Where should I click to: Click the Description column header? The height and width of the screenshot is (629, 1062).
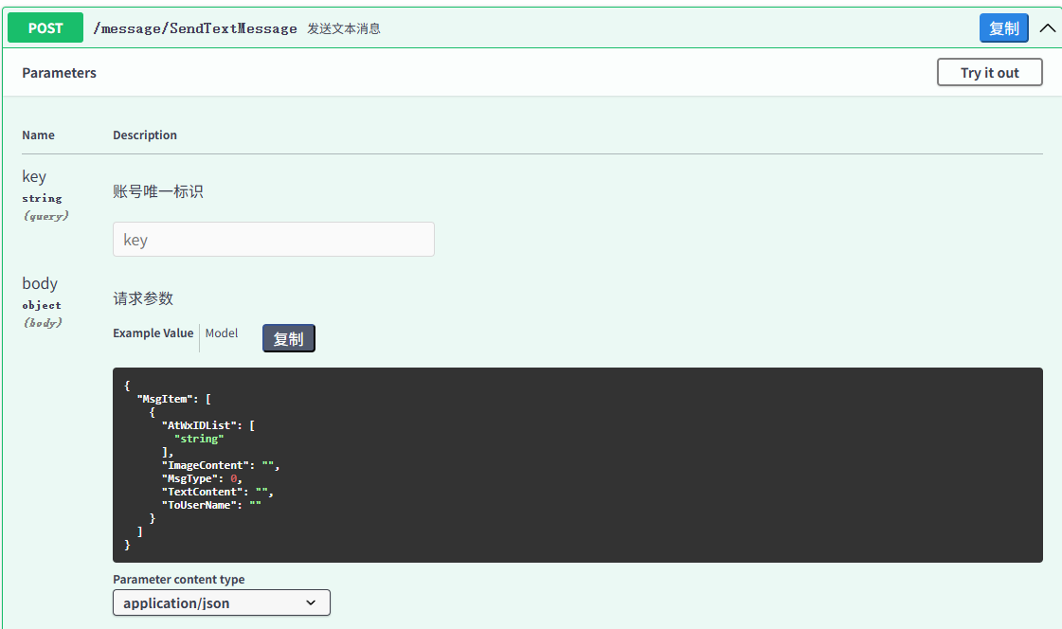(145, 135)
